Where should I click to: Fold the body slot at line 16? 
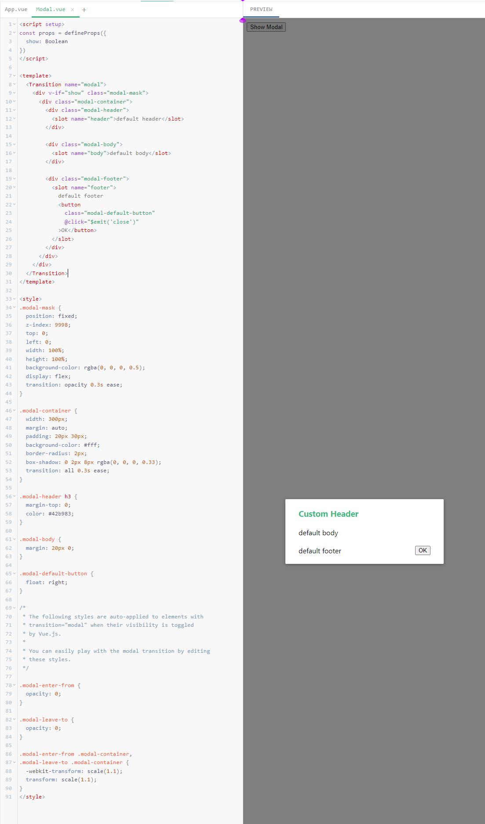coord(15,153)
